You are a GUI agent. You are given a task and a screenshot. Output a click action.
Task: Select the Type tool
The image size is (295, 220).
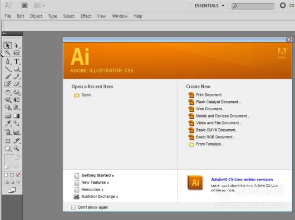[x=16, y=62]
